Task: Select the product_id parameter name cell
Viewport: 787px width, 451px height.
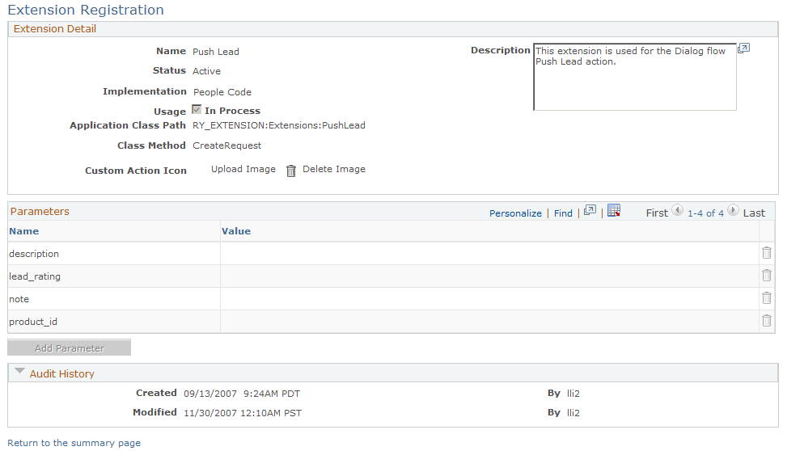Action: 114,322
